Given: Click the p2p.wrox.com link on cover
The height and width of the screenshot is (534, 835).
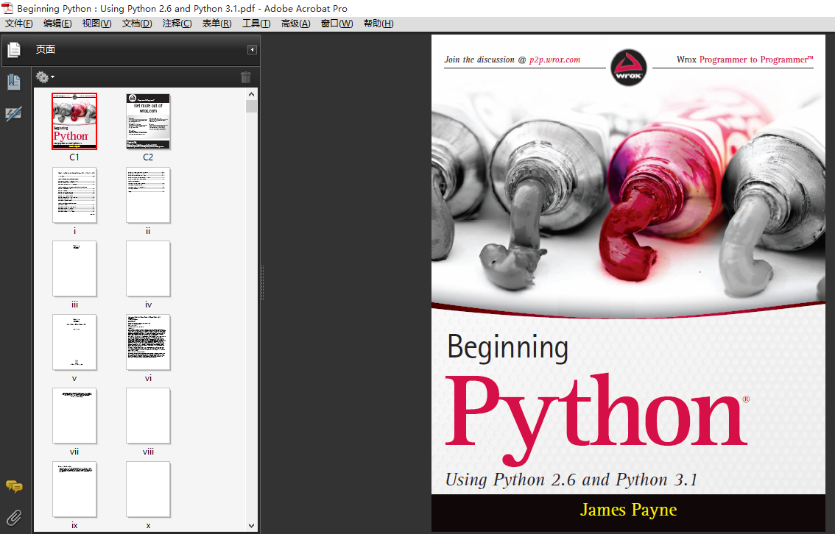Looking at the screenshot, I should pyautogui.click(x=555, y=60).
